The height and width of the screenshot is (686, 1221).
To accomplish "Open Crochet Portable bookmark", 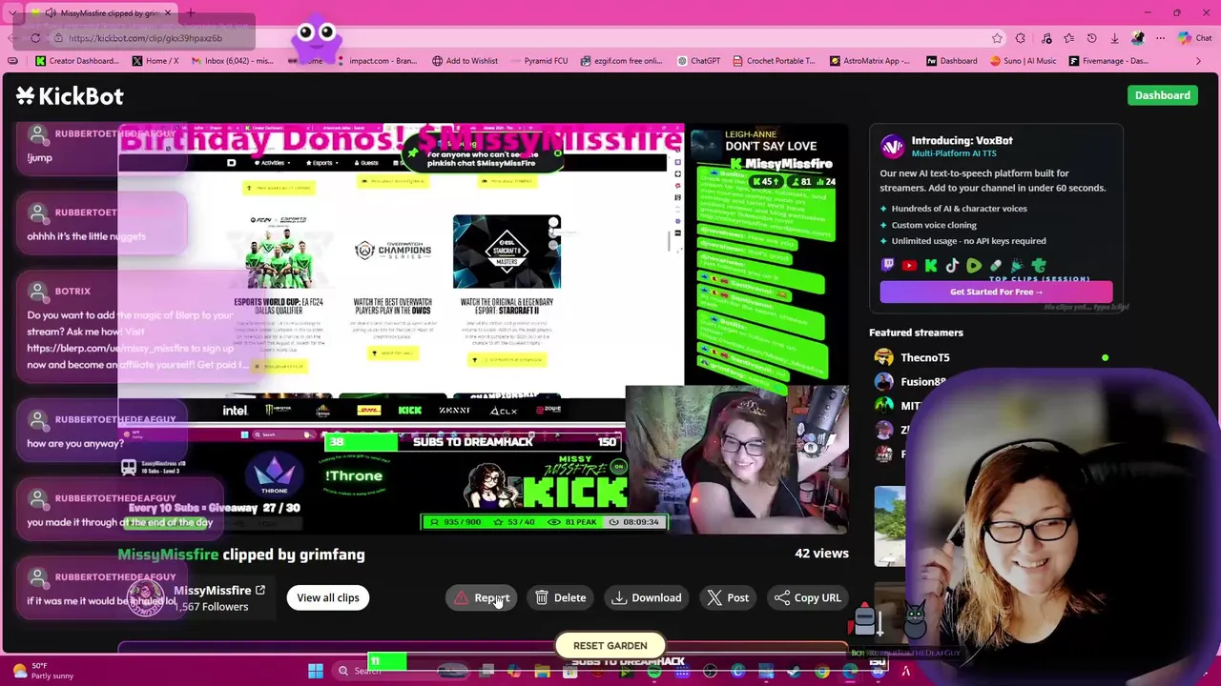I will [x=774, y=61].
